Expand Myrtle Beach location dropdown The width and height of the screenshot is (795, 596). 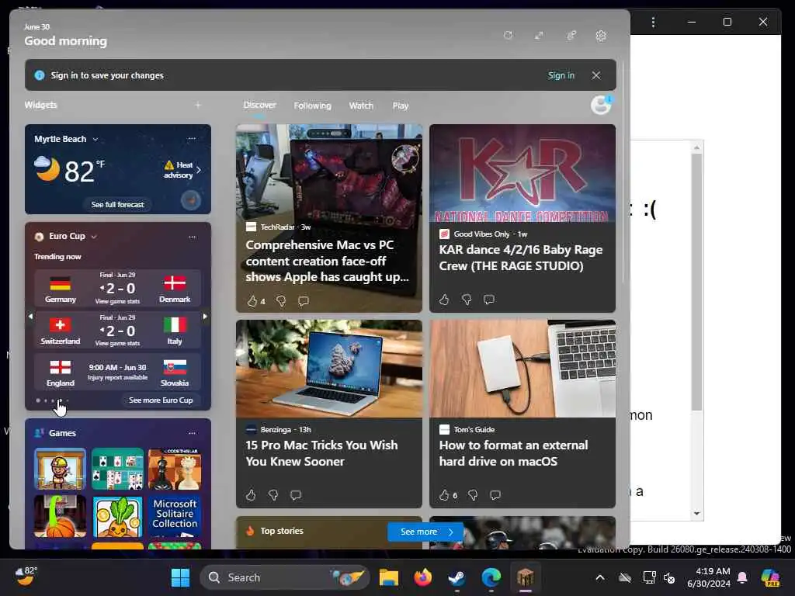point(95,139)
